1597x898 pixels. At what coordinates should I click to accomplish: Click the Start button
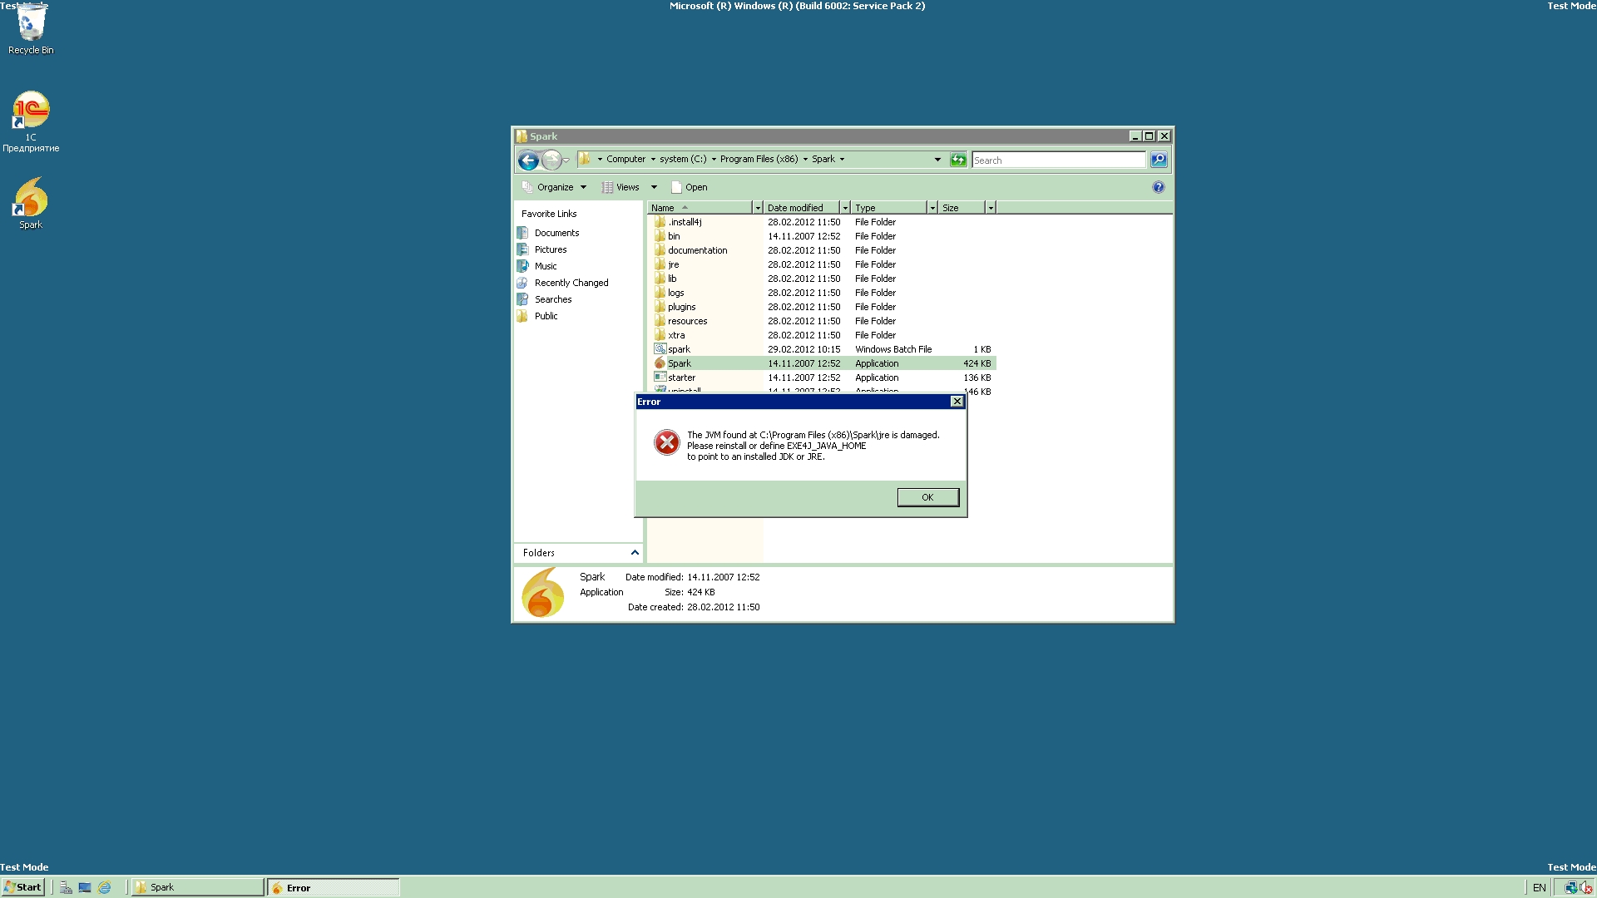point(22,887)
